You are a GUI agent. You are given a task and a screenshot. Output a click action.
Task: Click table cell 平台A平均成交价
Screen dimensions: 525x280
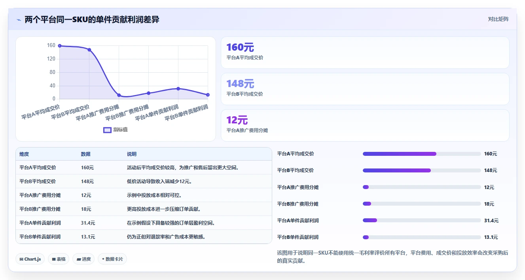click(x=38, y=168)
